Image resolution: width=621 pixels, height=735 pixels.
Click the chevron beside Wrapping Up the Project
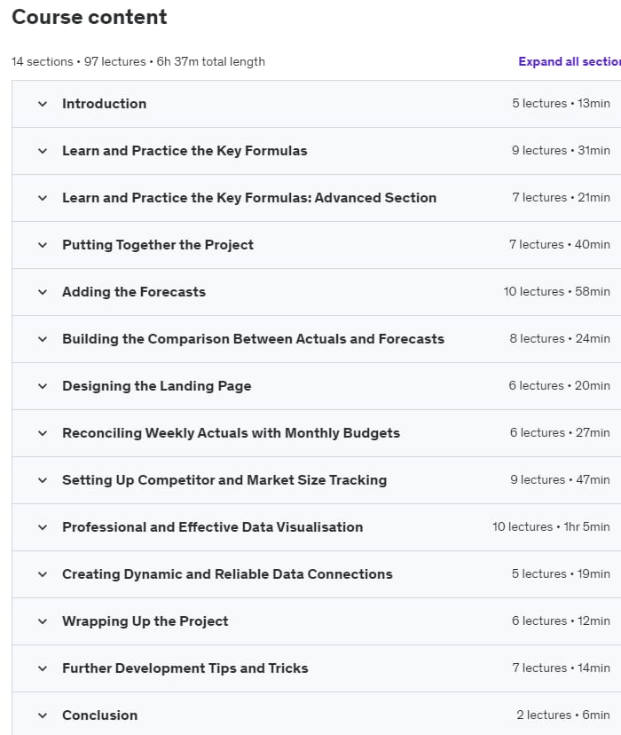(x=42, y=620)
